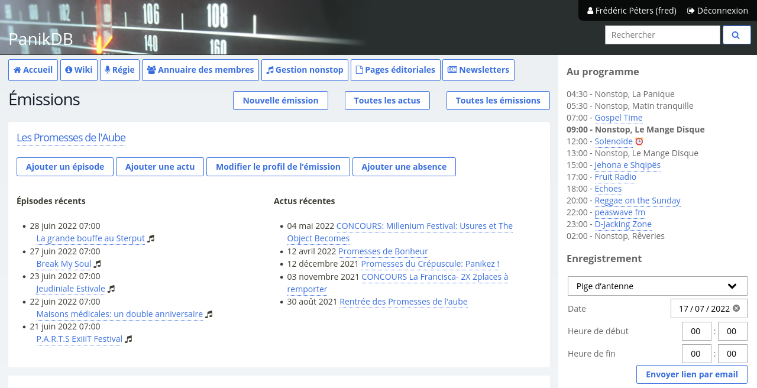The image size is (757, 388).
Task: Open Les Promesses de l'Aube link
Action: (71, 138)
